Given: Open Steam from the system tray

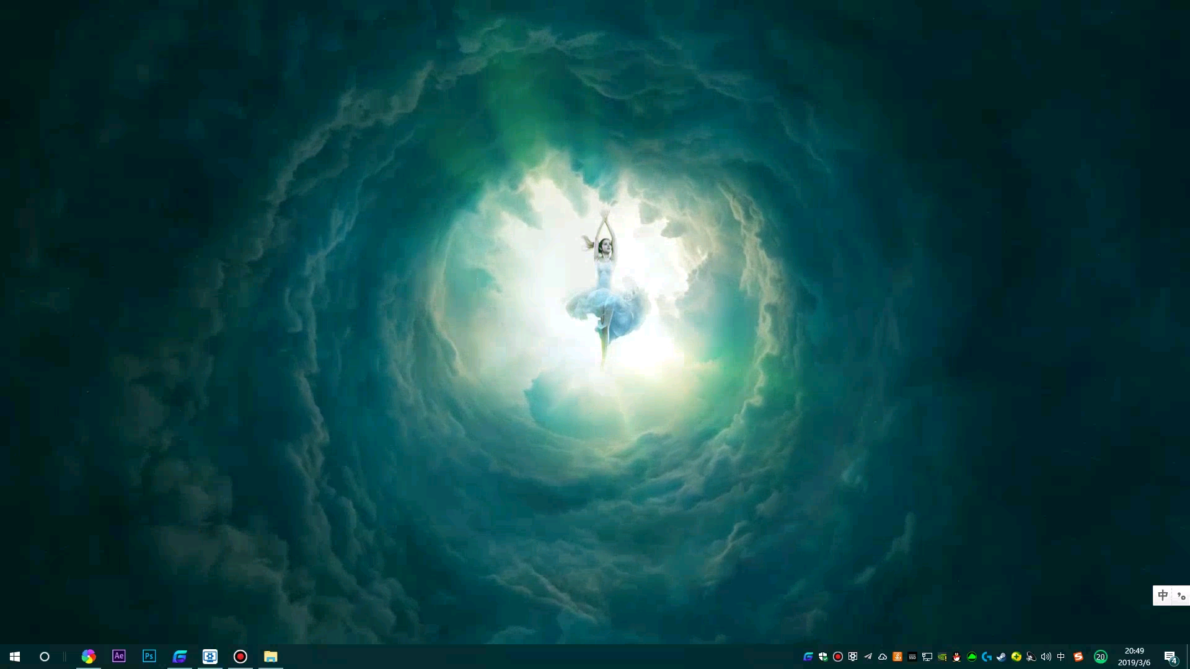Looking at the screenshot, I should point(1002,657).
